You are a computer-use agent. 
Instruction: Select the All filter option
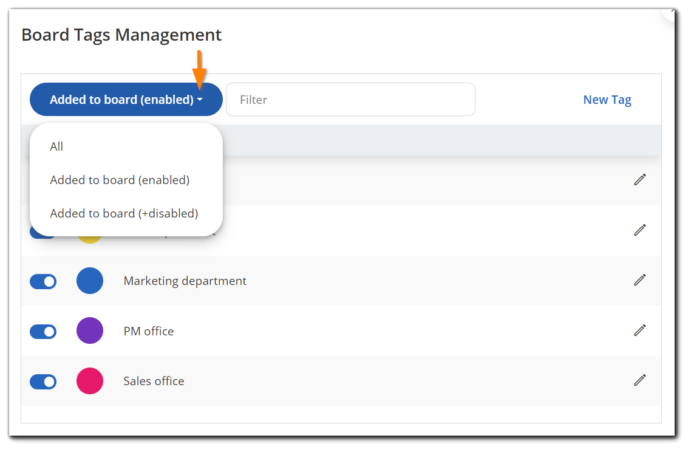(56, 146)
